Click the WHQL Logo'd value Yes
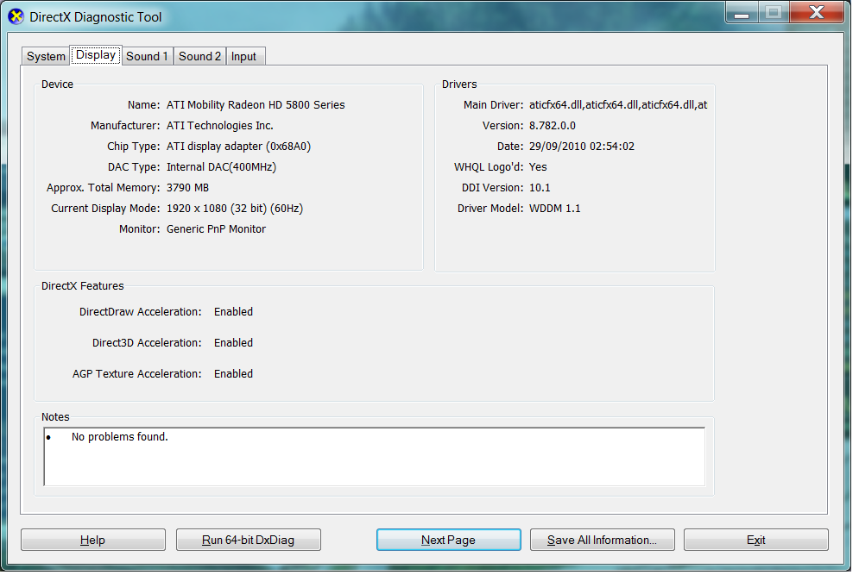859x575 pixels. point(538,167)
